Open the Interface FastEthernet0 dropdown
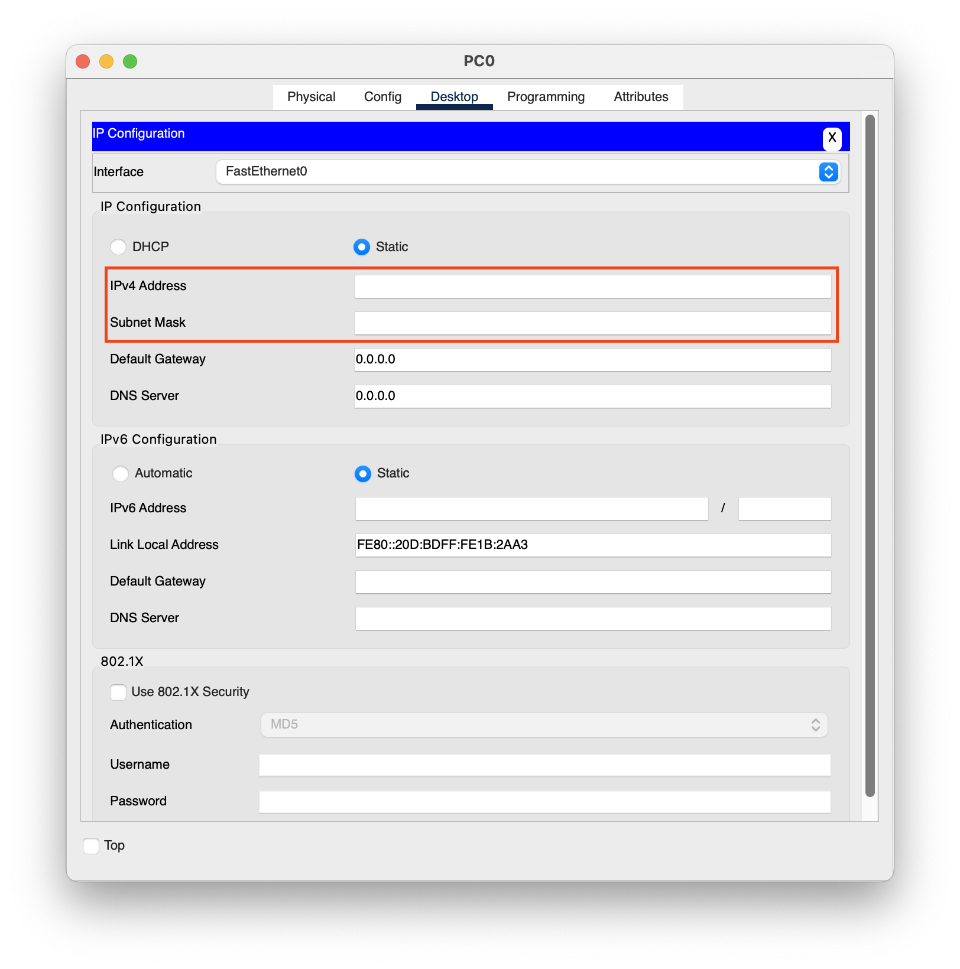Image resolution: width=960 pixels, height=969 pixels. (528, 172)
